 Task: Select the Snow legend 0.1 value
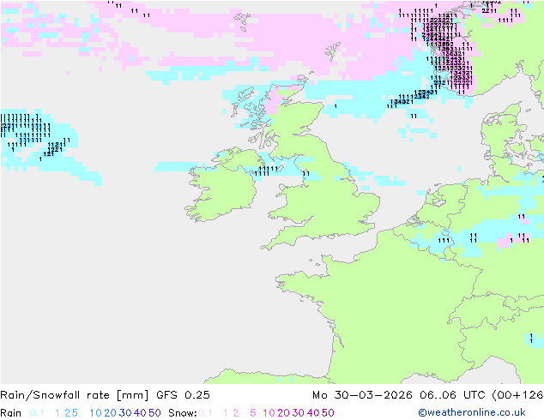(205, 413)
